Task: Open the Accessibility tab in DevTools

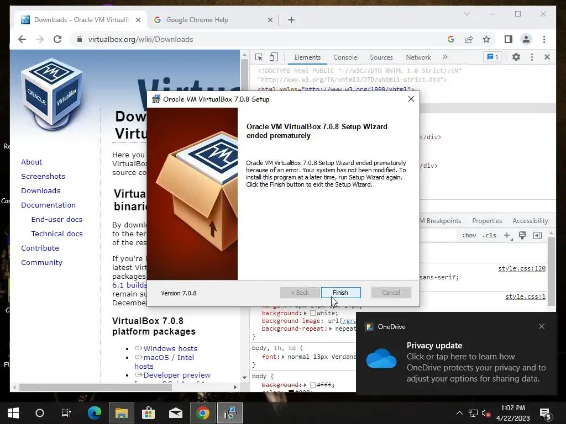Action: [x=530, y=221]
